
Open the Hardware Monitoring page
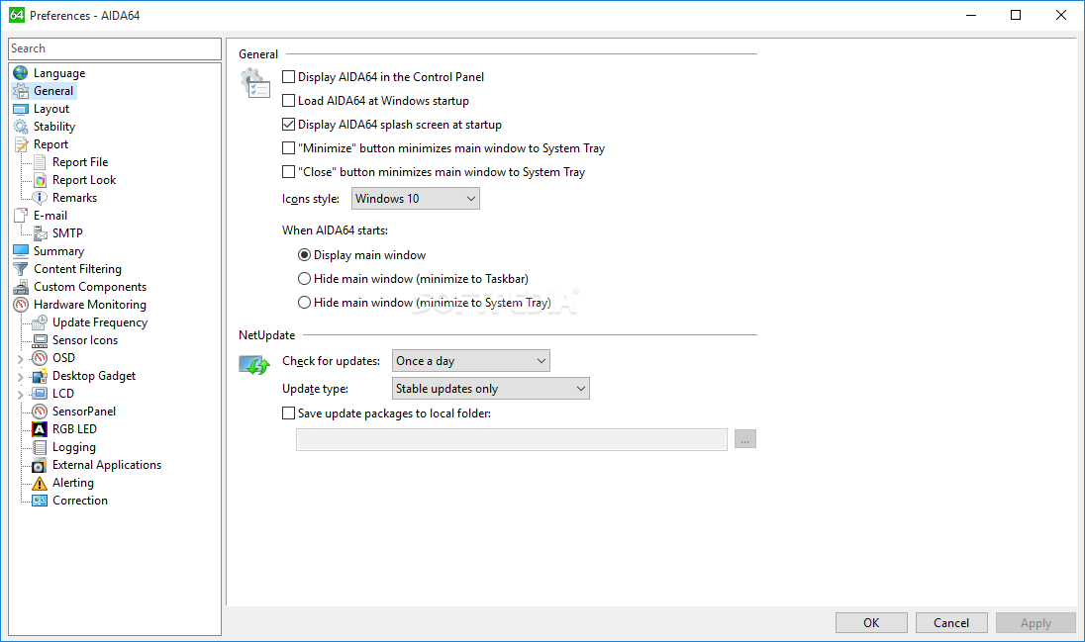(90, 305)
